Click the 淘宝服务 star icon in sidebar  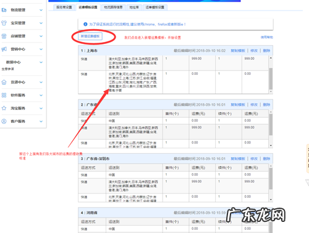click(x=4, y=108)
